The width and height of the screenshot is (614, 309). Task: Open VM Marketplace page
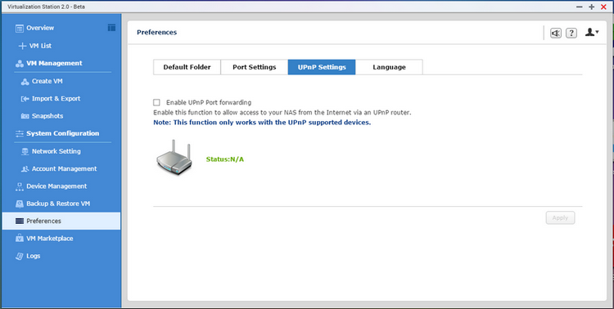tap(49, 238)
